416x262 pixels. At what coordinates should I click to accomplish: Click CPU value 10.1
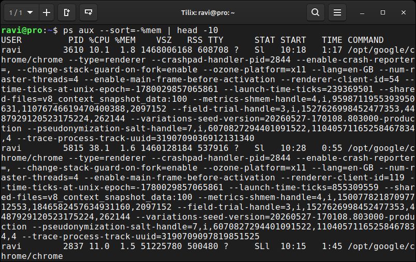(x=99, y=50)
